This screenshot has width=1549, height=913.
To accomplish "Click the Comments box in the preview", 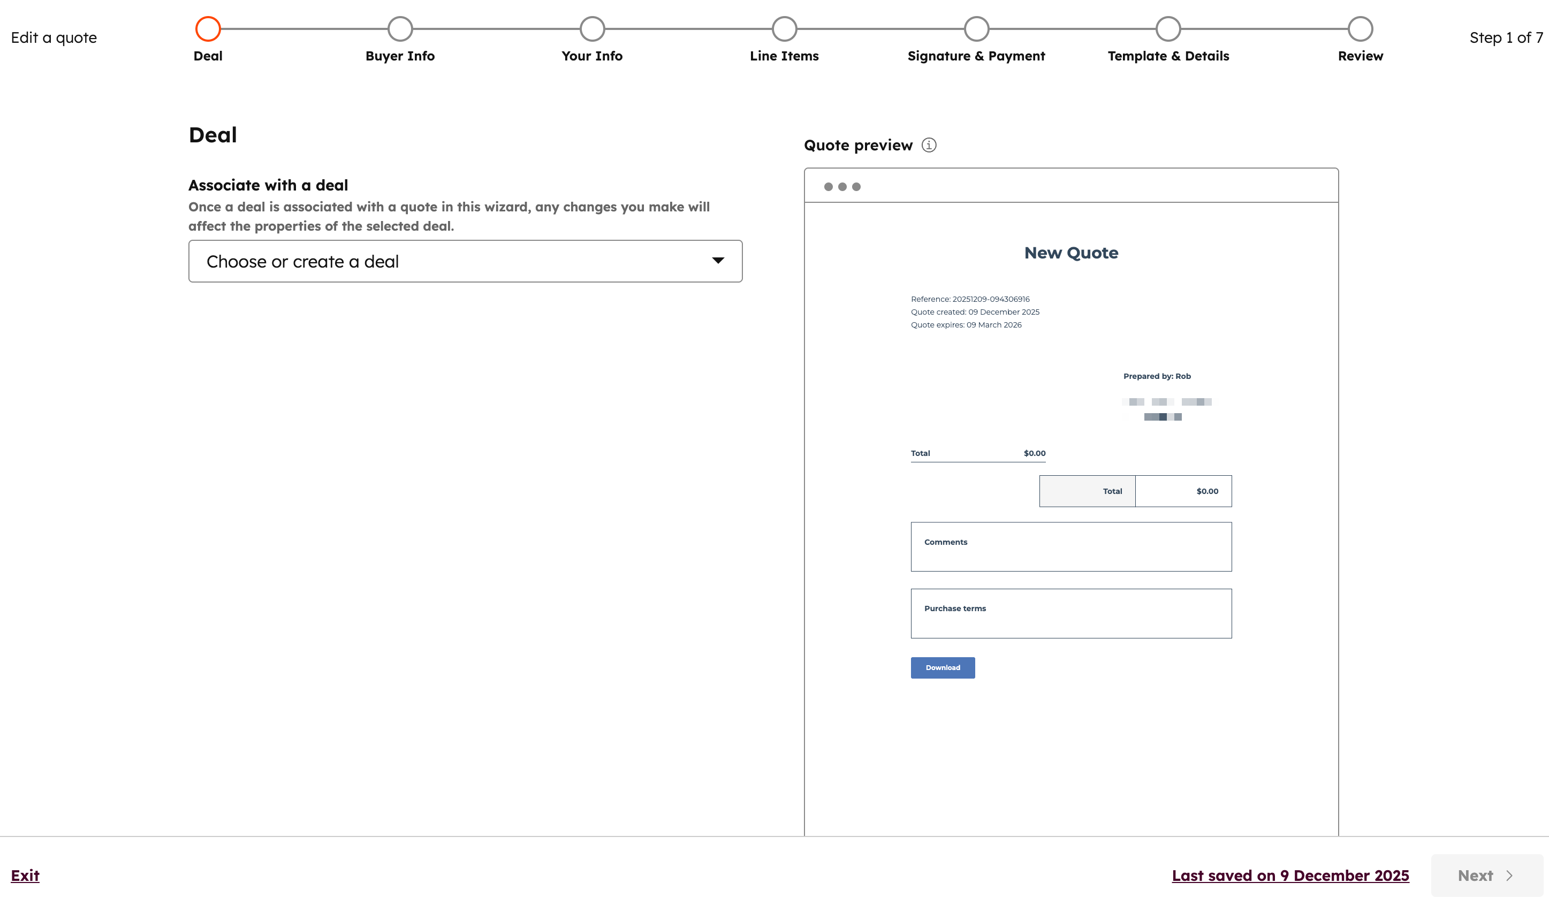I will pyautogui.click(x=1071, y=546).
